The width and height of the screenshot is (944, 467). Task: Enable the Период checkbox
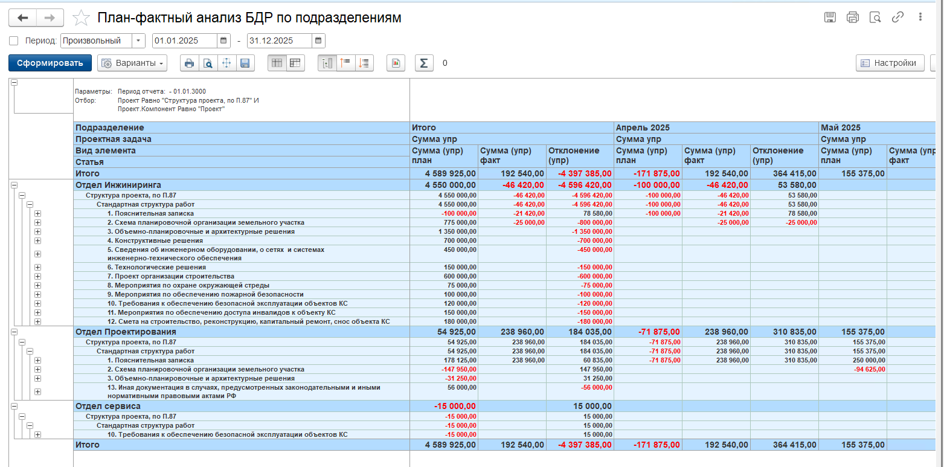[x=14, y=41]
